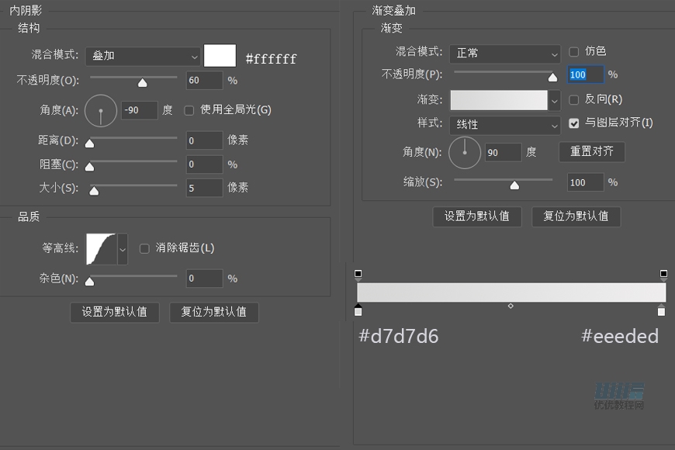Viewport: 675px width, 450px height.
Task: Click the gradient midpoint diamond marker
Action: tap(511, 306)
